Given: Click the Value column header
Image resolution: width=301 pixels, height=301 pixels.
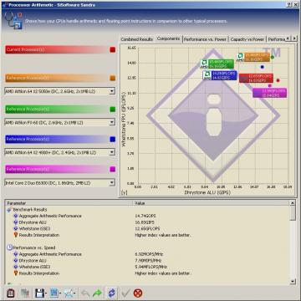Looking at the screenshot, I should tap(212, 203).
